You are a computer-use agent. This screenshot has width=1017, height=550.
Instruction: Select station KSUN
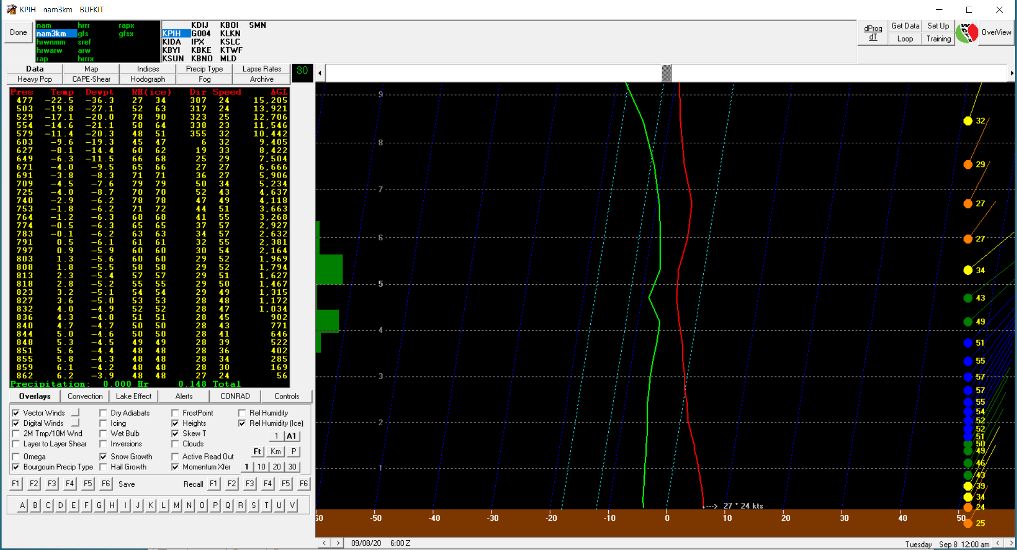[x=173, y=59]
